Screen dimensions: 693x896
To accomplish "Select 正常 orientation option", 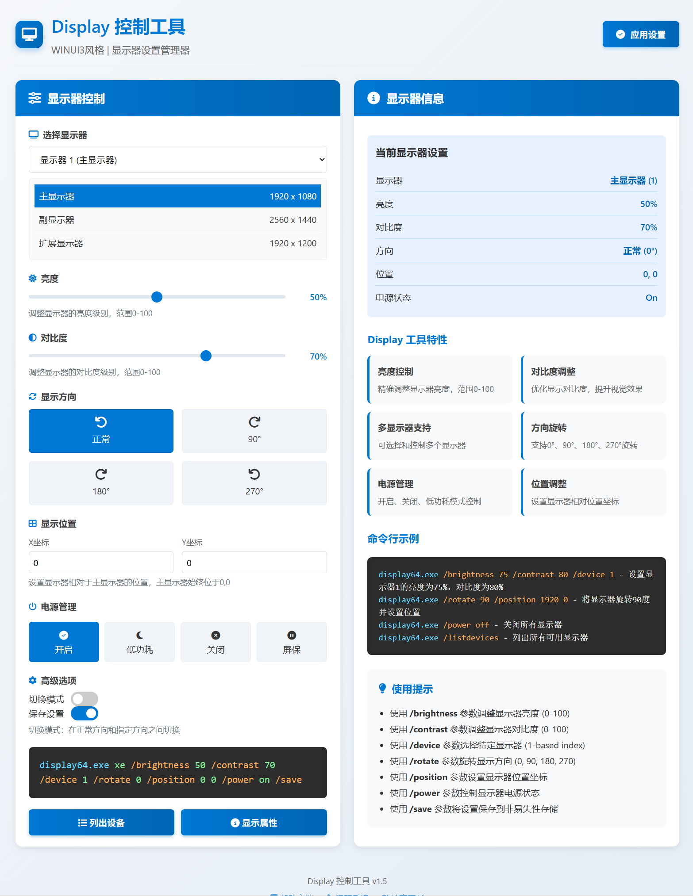I will [101, 431].
